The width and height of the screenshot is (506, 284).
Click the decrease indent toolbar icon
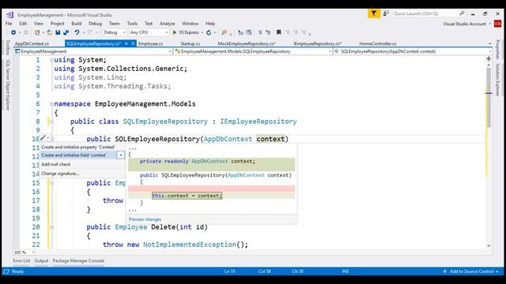click(x=260, y=32)
